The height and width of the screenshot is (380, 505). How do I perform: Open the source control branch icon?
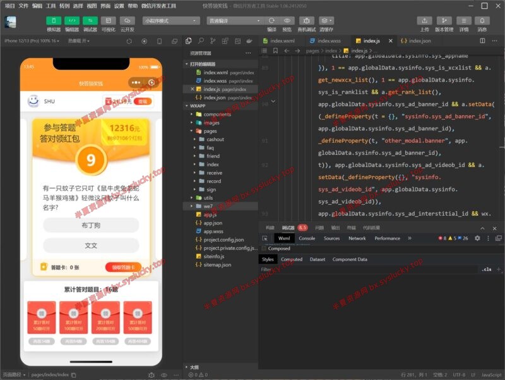point(213,40)
